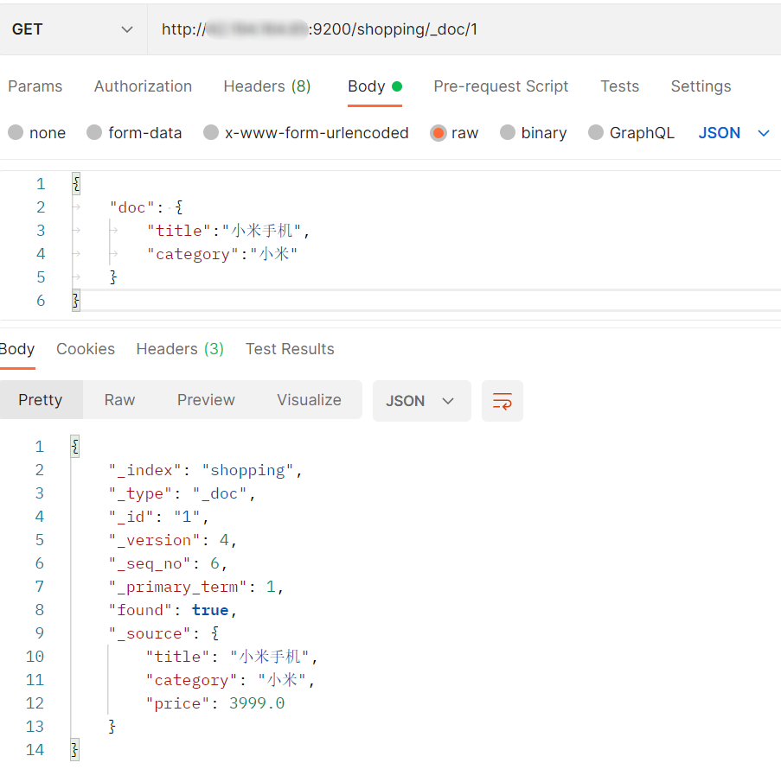Open the response JSON format dropdown
The image size is (781, 769).
click(x=421, y=401)
